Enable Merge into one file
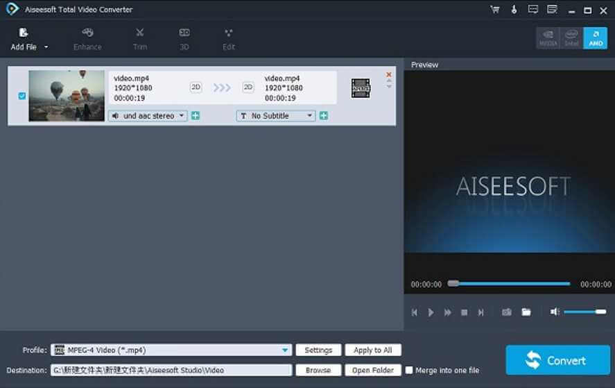615x388 pixels. pyautogui.click(x=409, y=371)
